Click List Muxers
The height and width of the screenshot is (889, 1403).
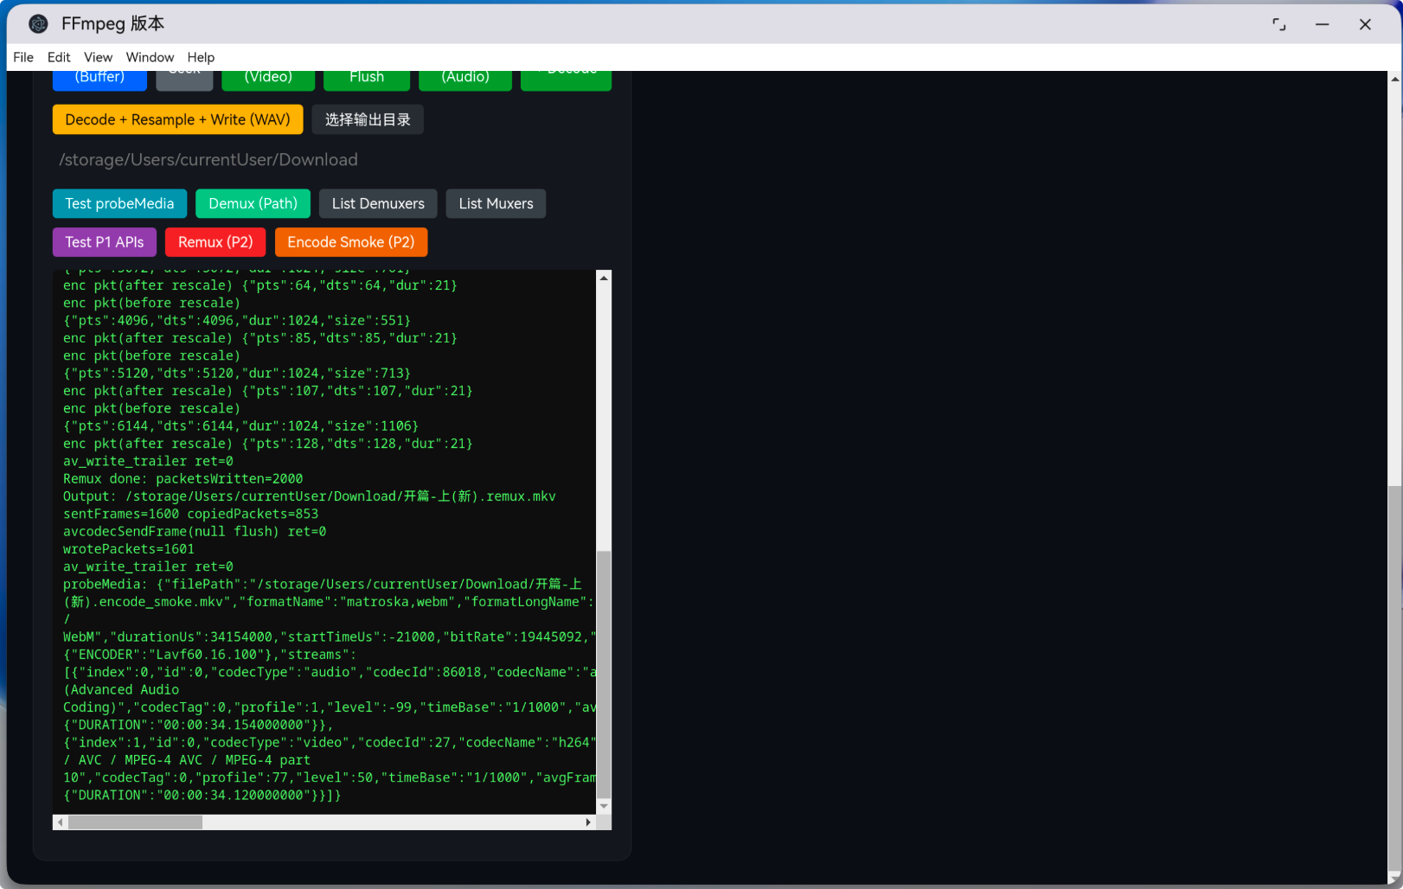496,203
